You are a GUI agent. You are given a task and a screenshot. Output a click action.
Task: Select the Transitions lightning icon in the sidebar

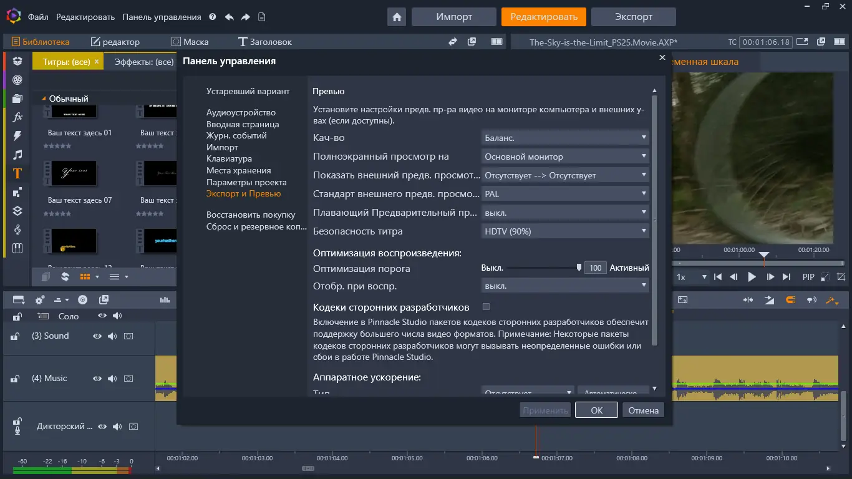17,135
